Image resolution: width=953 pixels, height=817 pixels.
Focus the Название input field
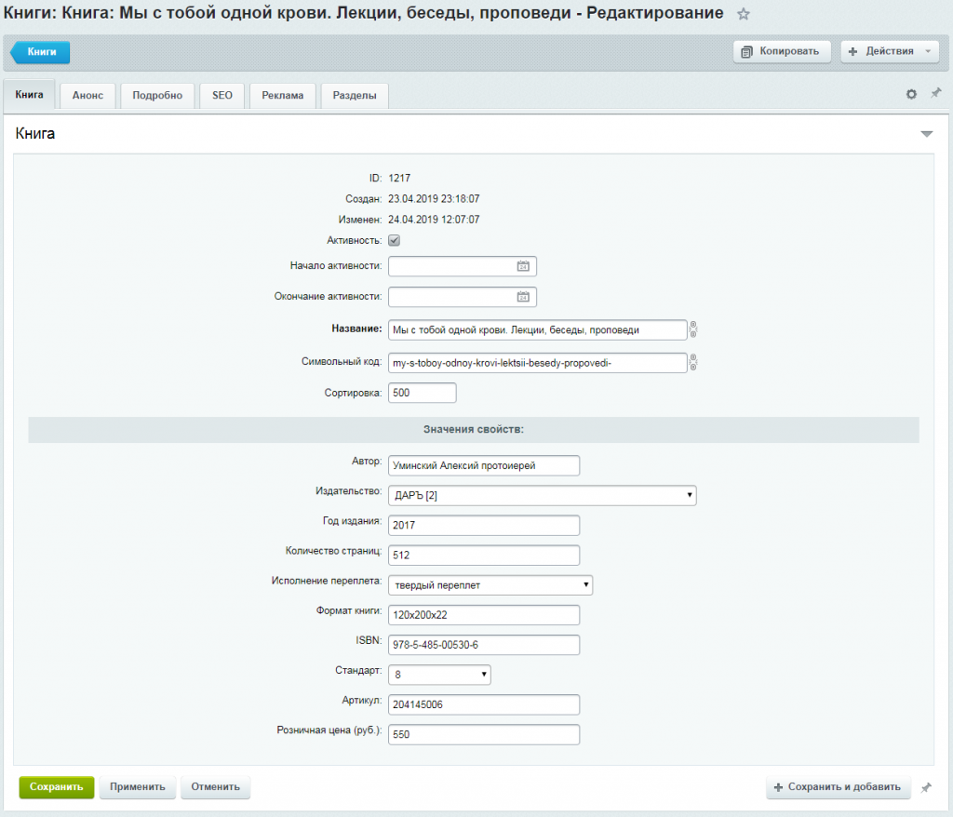(x=537, y=330)
